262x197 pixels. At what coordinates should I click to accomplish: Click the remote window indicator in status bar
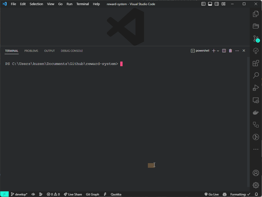4,194
